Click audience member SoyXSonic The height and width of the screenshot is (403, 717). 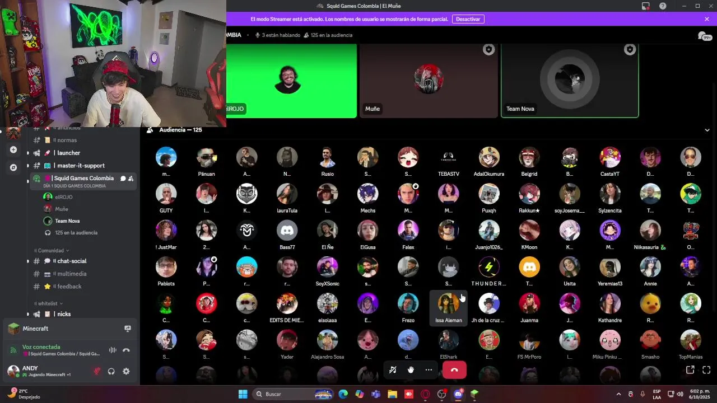point(328,271)
